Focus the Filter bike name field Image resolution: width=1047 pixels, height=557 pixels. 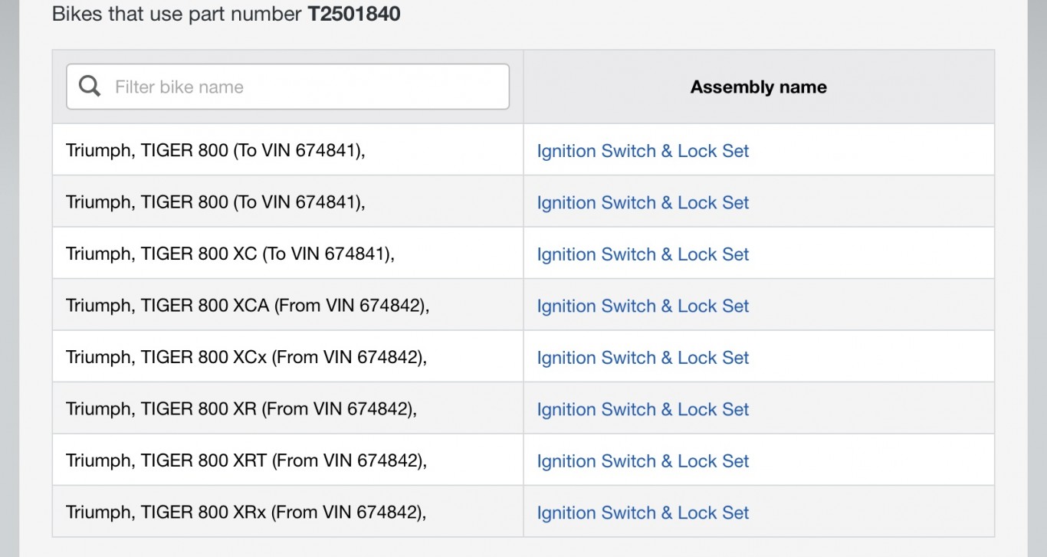[x=287, y=87]
